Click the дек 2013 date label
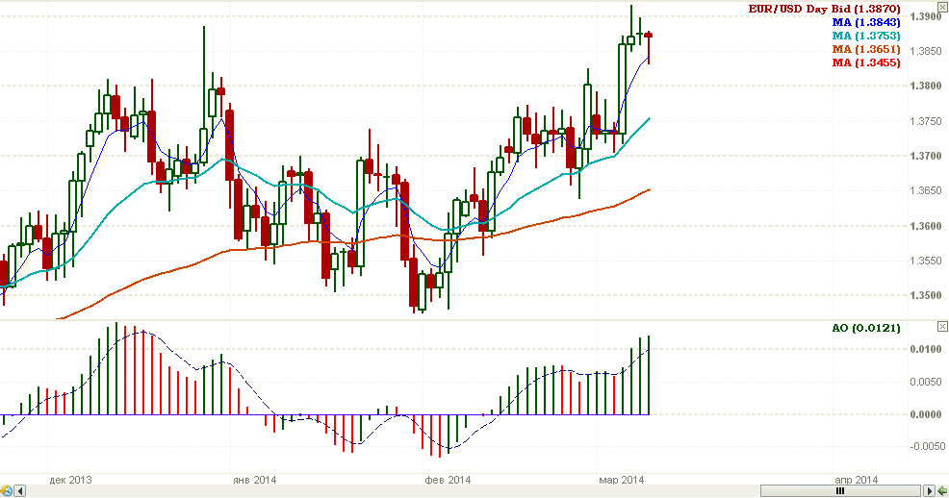The image size is (949, 498). click(x=71, y=480)
